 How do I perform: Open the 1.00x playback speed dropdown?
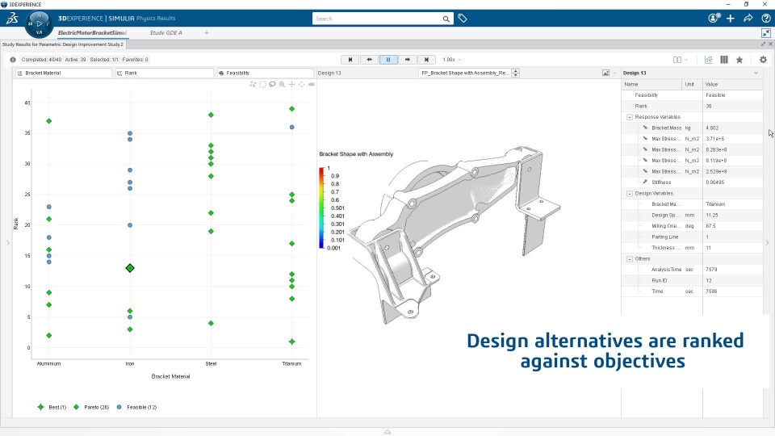click(x=452, y=59)
